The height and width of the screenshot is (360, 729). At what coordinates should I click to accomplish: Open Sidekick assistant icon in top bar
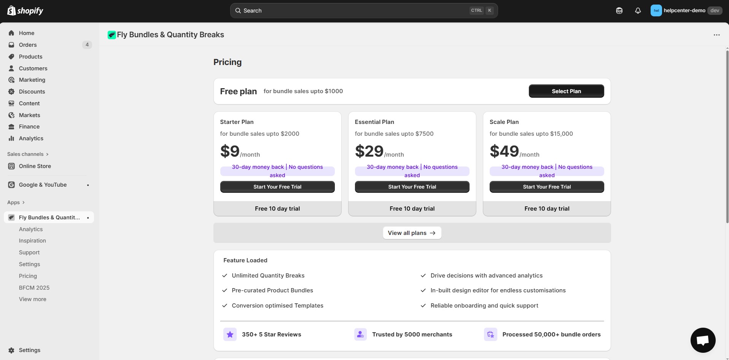pos(619,11)
